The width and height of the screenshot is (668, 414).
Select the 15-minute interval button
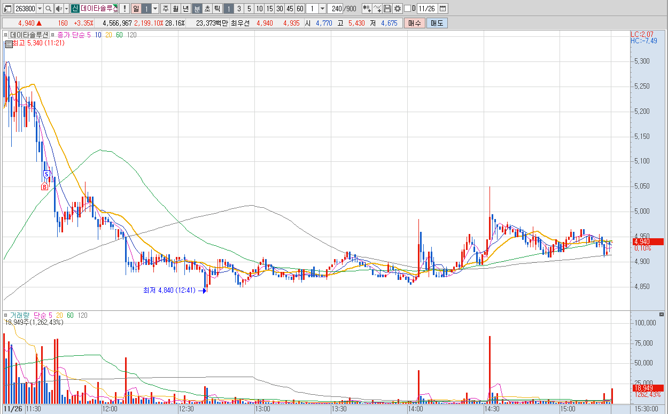269,9
